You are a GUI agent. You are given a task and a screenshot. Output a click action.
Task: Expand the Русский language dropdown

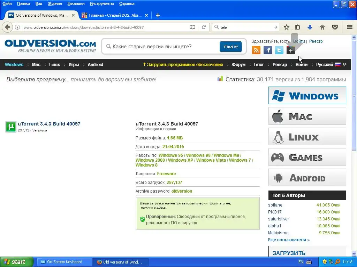[x=331, y=64]
